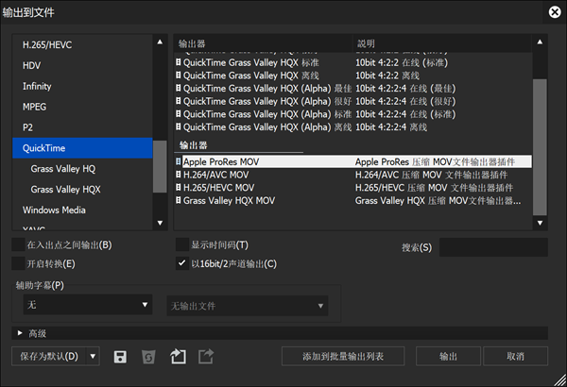Image resolution: width=567 pixels, height=387 pixels.
Task: Select Windows Media category
Action: coord(82,210)
